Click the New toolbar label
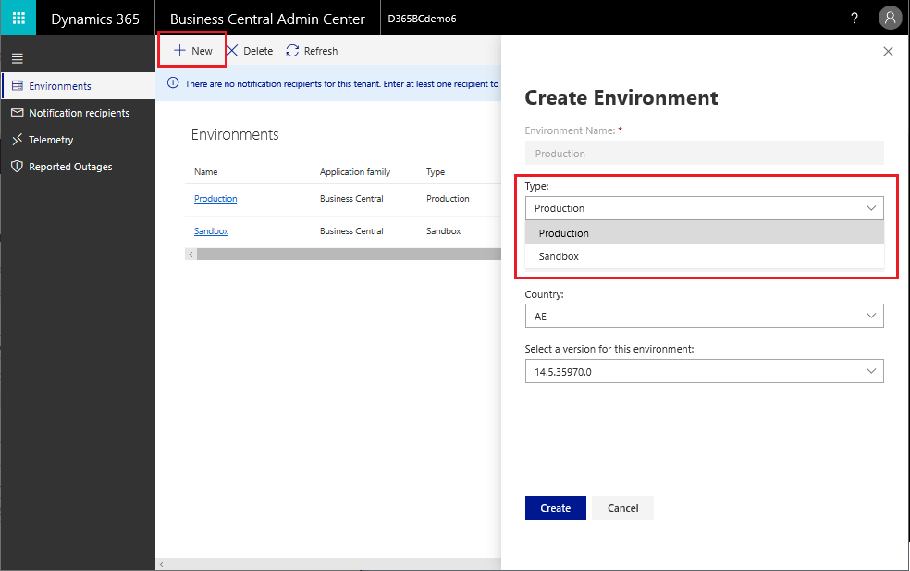Screen dimensions: 910x571 coord(202,51)
